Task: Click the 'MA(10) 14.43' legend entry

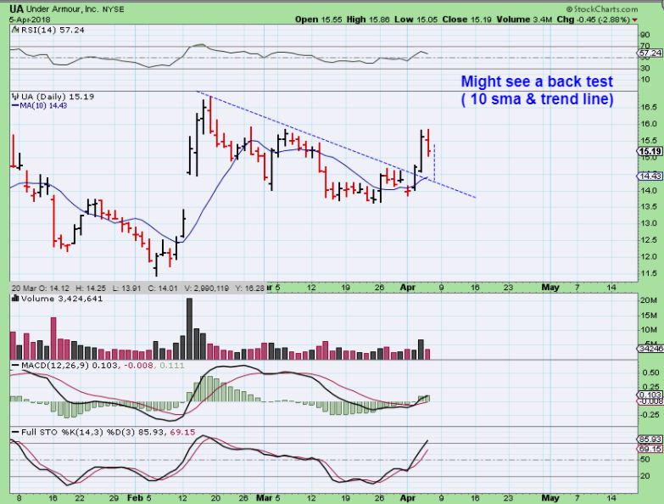Action: tap(43, 105)
